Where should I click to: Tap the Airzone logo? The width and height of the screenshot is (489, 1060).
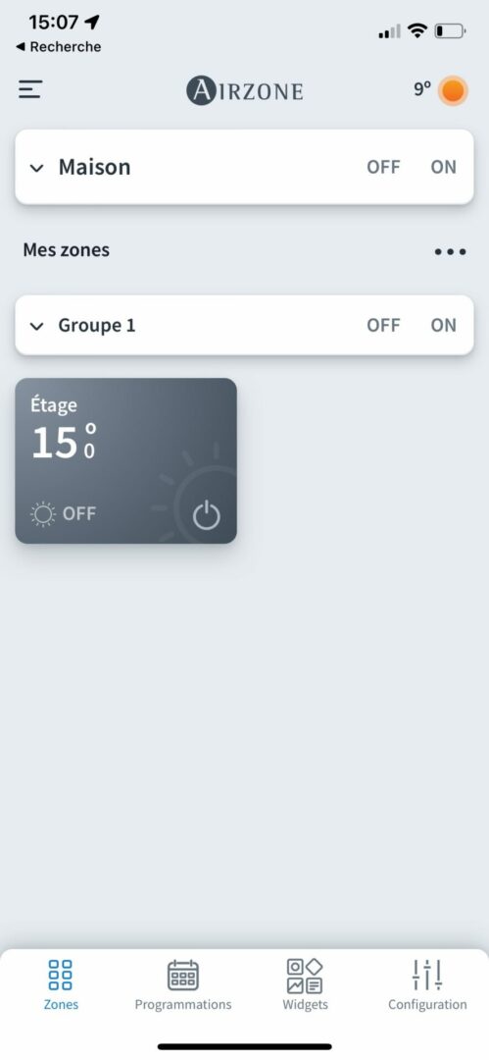tap(245, 90)
